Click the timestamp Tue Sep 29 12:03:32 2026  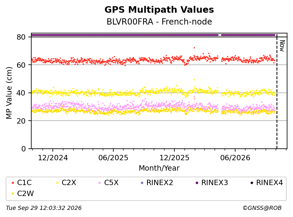pos(44,208)
